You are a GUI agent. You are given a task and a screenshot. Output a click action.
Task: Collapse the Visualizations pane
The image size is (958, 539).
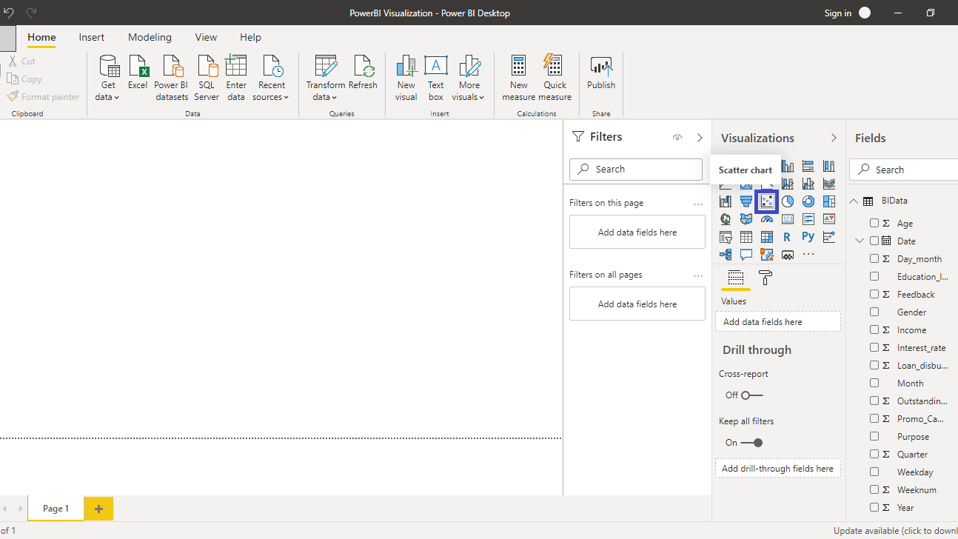834,138
